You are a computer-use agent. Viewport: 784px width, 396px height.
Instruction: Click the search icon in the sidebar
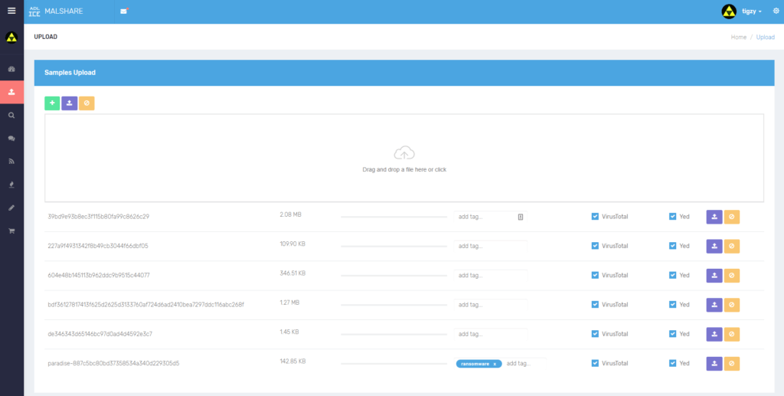pyautogui.click(x=11, y=116)
